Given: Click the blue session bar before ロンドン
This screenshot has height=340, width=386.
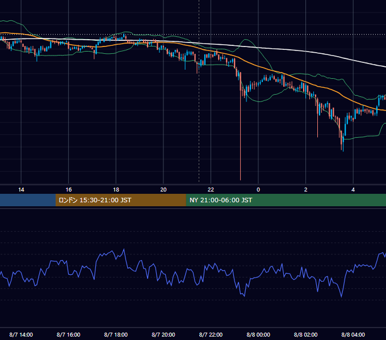Looking at the screenshot, I should pyautogui.click(x=28, y=200).
